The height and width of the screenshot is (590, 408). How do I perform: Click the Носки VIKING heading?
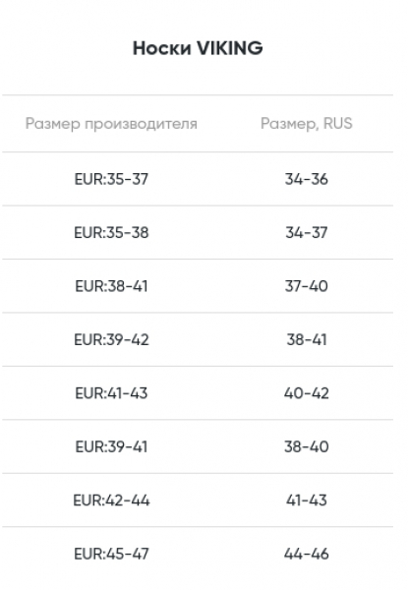(x=198, y=48)
